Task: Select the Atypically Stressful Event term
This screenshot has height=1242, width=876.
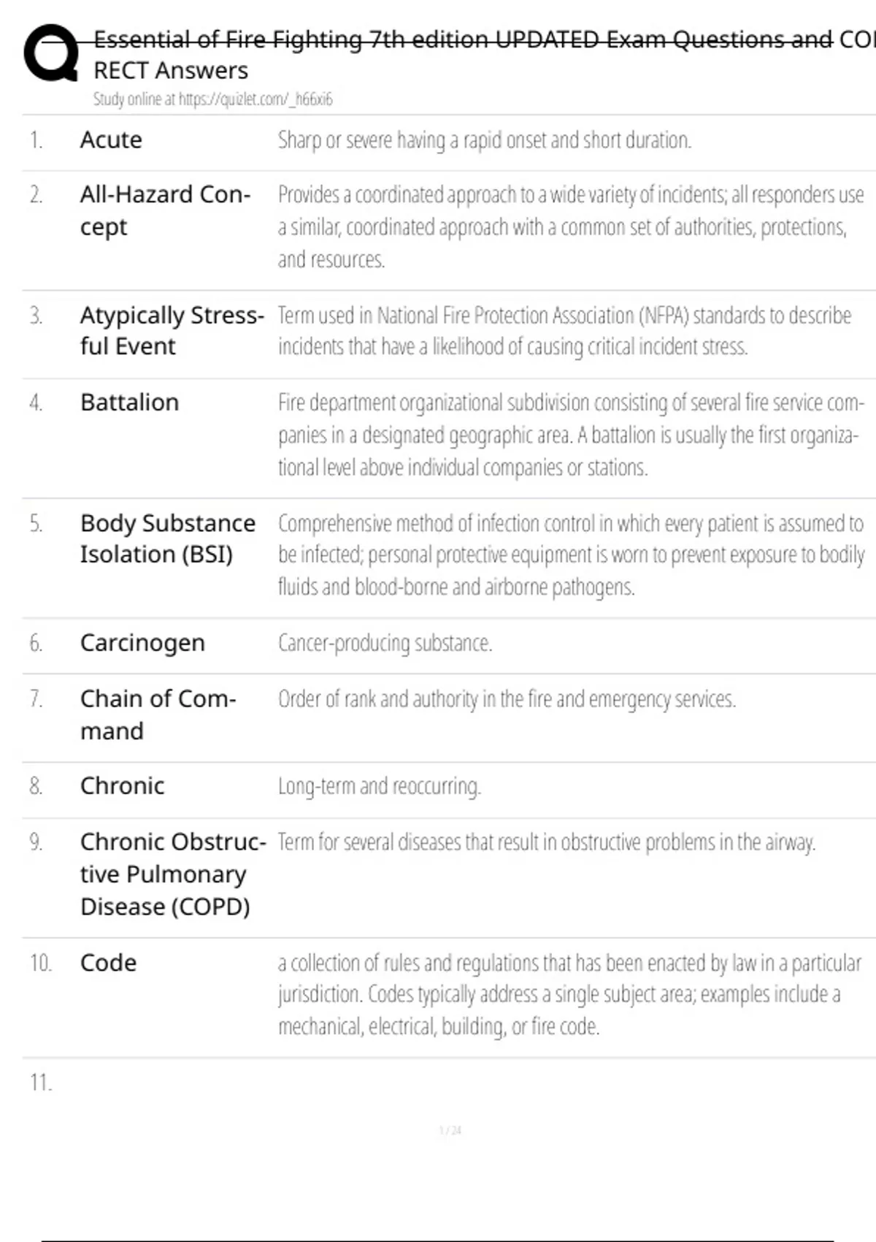Action: [172, 330]
